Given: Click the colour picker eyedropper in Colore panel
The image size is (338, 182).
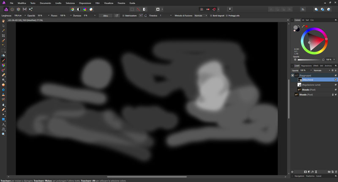Looking at the screenshot, I should click(303, 26).
